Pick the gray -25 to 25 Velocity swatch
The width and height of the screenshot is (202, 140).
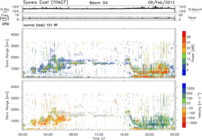click(x=184, y=105)
